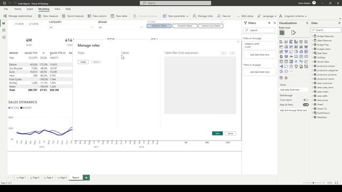Click New column in the ribbon

(x=97, y=16)
